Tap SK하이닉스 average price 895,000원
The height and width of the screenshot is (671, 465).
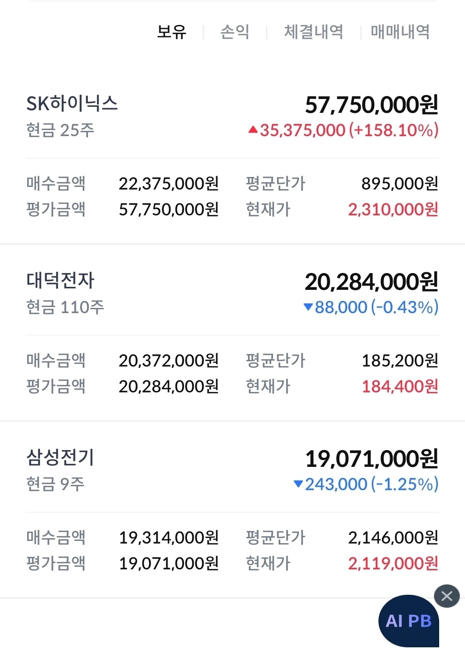click(x=400, y=183)
